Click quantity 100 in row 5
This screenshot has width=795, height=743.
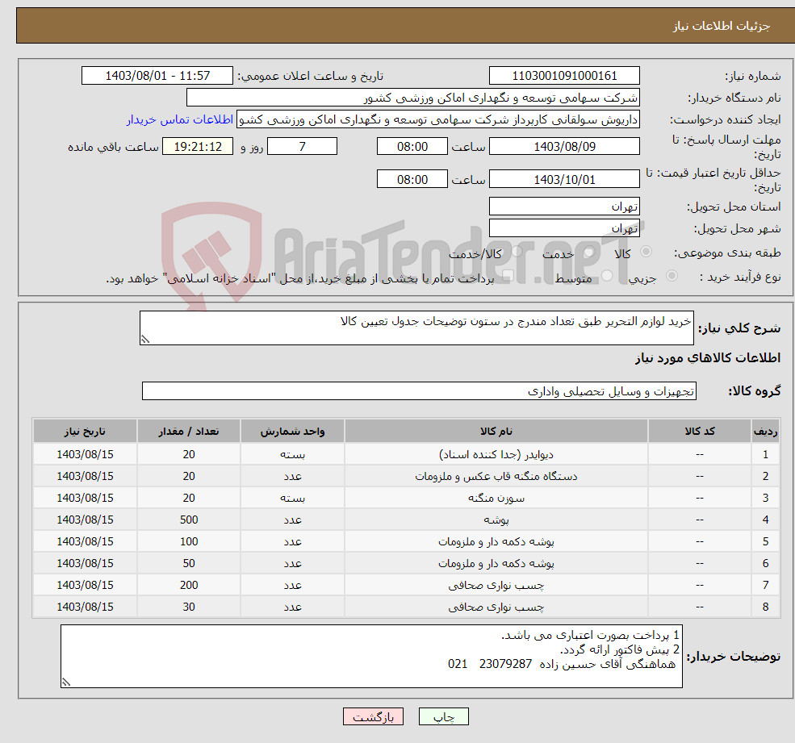189,542
